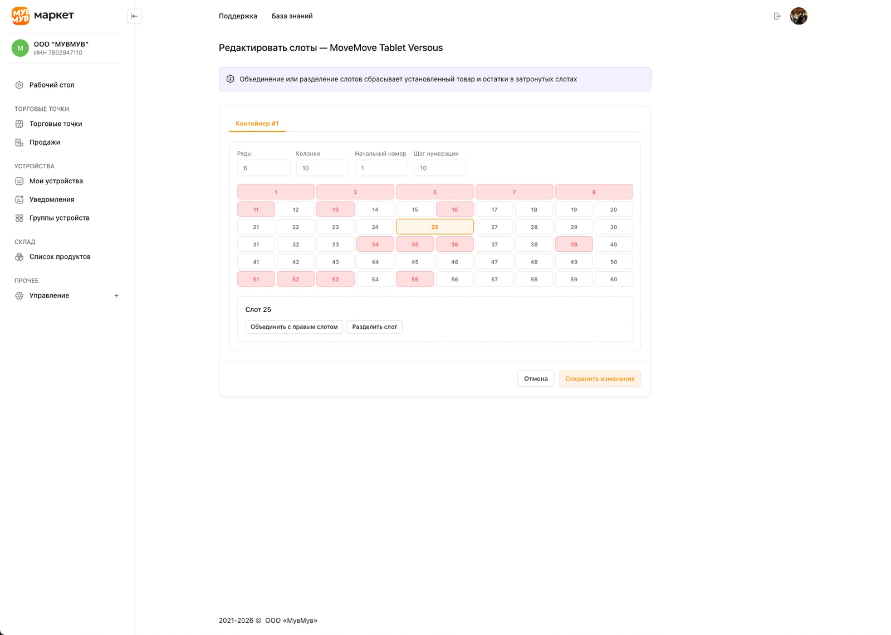Viewport: 891px width, 635px height.
Task: Expand Управление with the plus icon
Action: [x=116, y=296]
